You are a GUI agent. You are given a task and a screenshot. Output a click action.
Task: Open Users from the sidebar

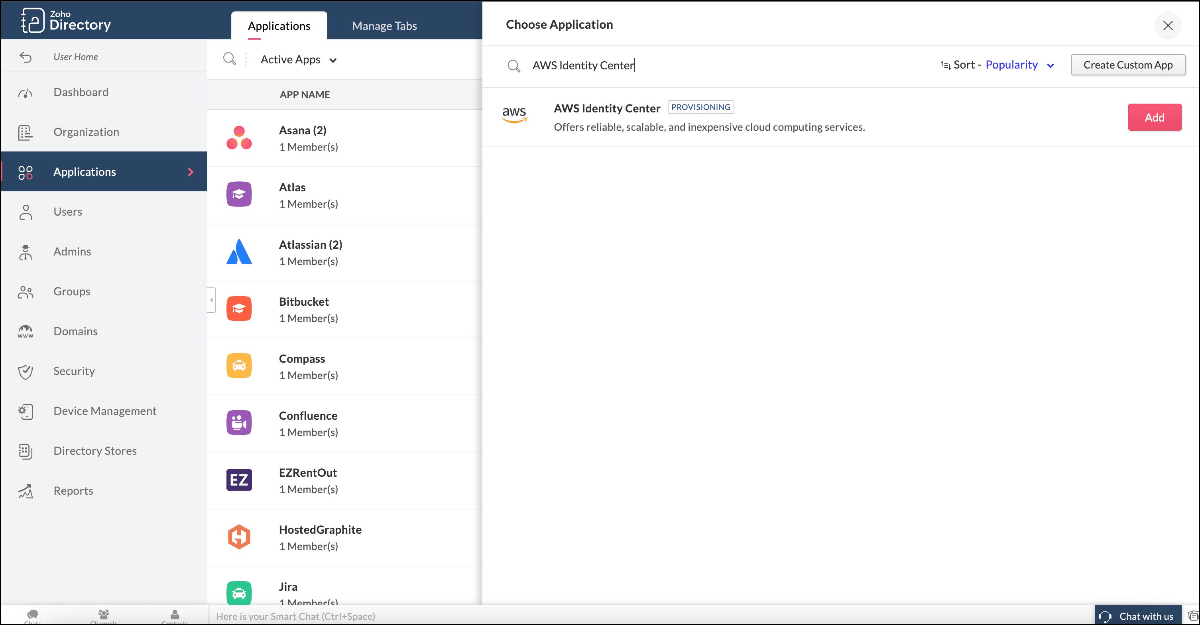pyautogui.click(x=104, y=211)
